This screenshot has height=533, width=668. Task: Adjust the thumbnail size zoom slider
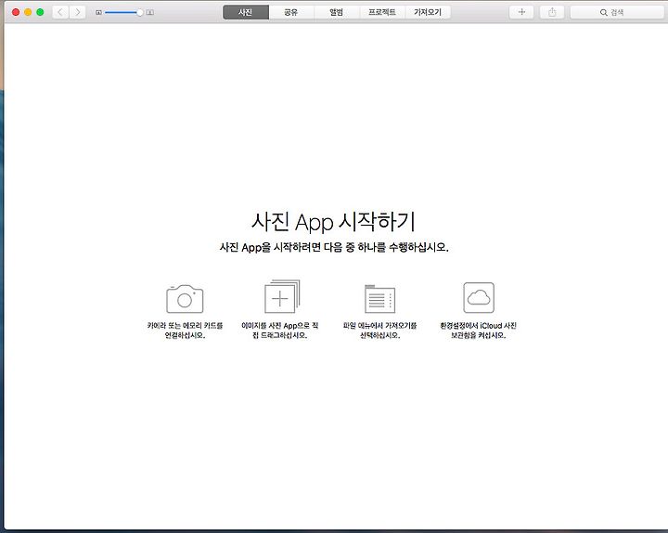point(122,13)
